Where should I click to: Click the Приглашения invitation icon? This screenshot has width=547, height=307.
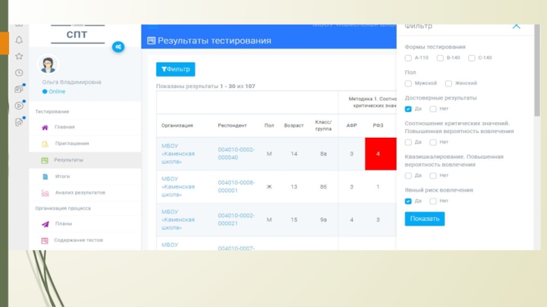[45, 144]
